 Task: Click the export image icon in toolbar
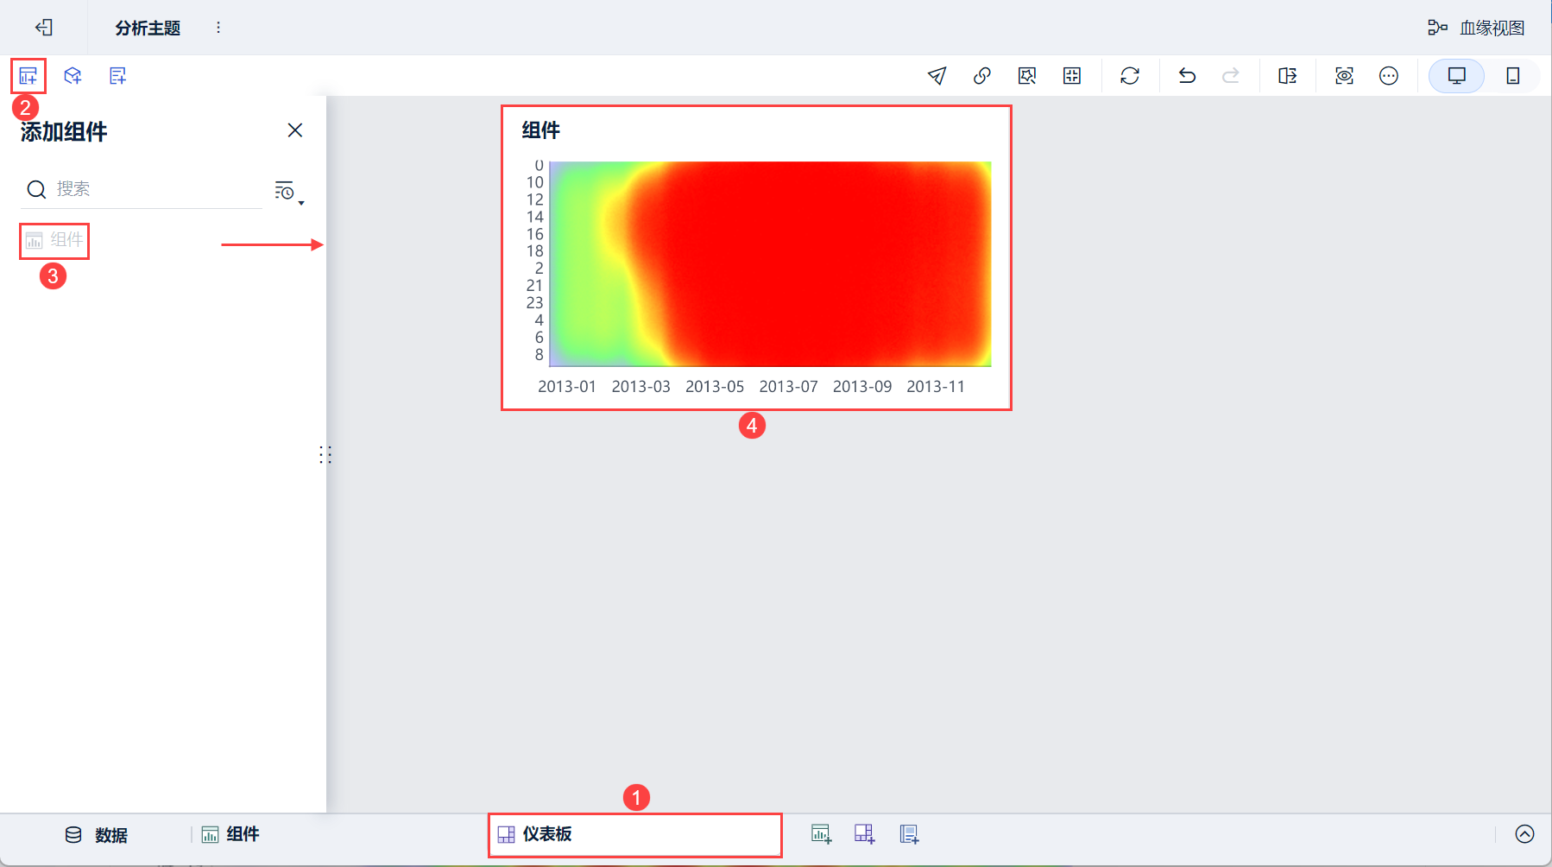tap(1026, 76)
